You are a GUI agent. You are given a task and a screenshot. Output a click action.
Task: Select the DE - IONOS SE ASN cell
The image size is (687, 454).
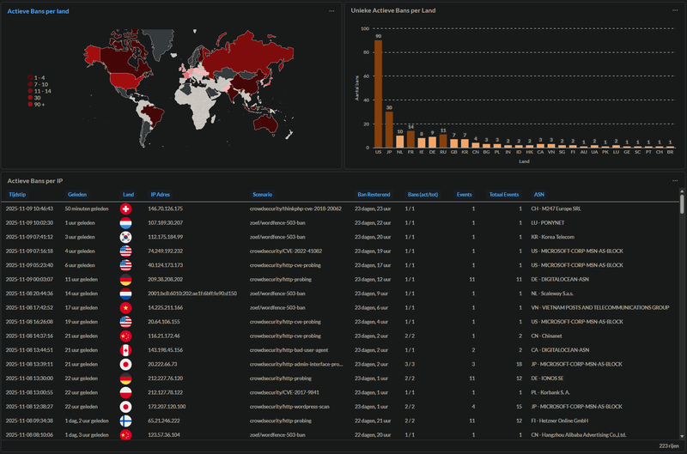[547, 378]
